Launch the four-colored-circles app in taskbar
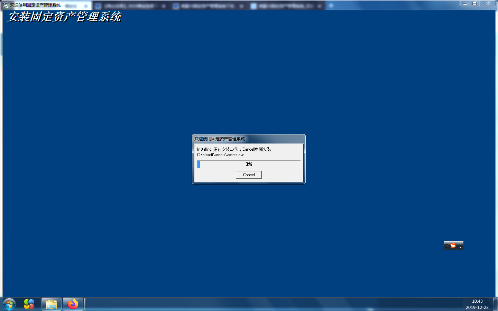Image resolution: width=498 pixels, height=311 pixels. tap(29, 304)
